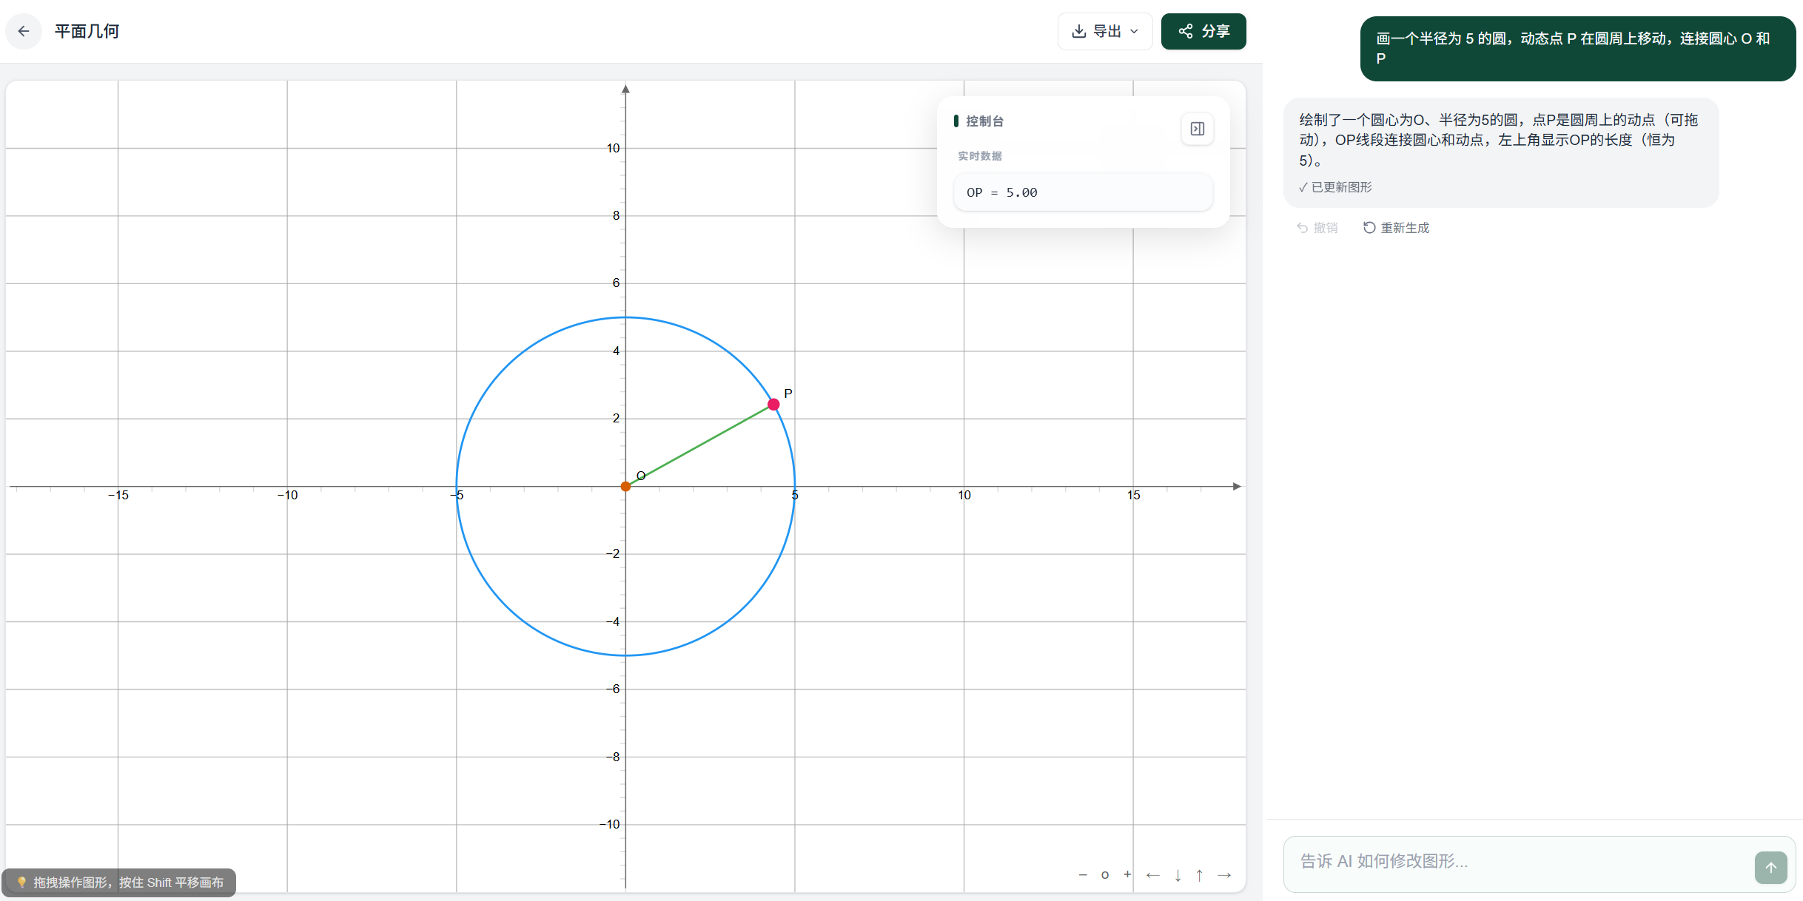This screenshot has height=901, width=1803.
Task: Reset zoom with the 'o' control
Action: point(1105,874)
